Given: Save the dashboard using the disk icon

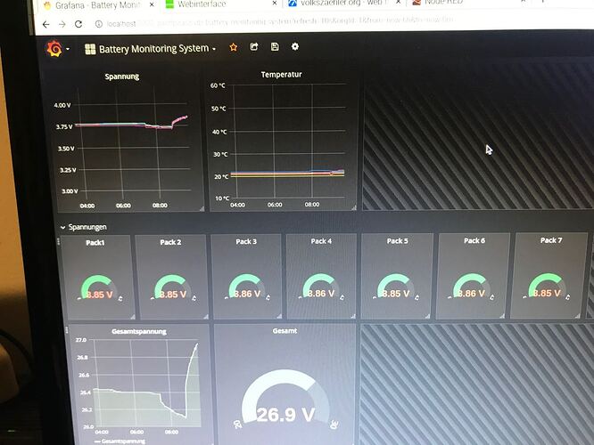Looking at the screenshot, I should click(275, 47).
